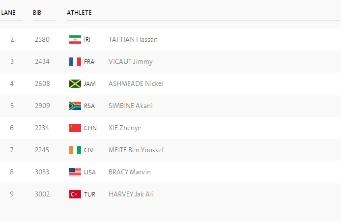Click the South Africa flag icon
Image resolution: width=341 pixels, height=221 pixels.
[x=75, y=106]
